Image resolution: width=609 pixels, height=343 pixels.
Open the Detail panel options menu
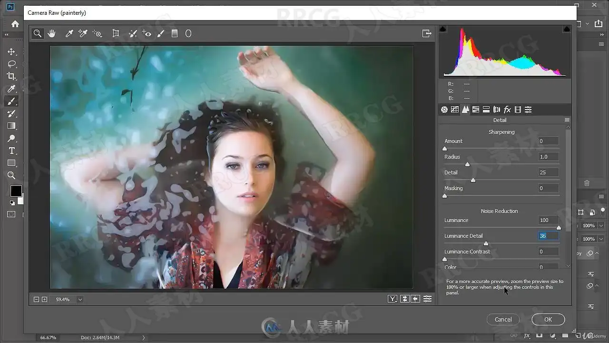point(567,120)
